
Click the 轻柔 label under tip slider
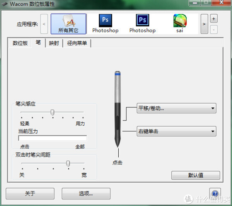pyautogui.click(x=25, y=123)
